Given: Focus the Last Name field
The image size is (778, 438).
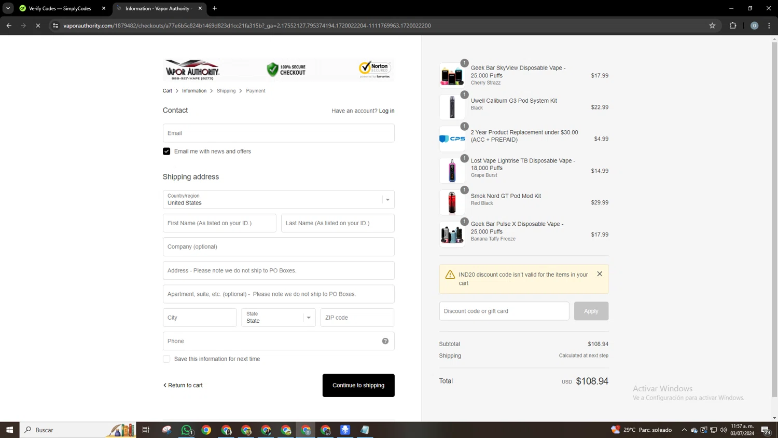Looking at the screenshot, I should pos(338,223).
